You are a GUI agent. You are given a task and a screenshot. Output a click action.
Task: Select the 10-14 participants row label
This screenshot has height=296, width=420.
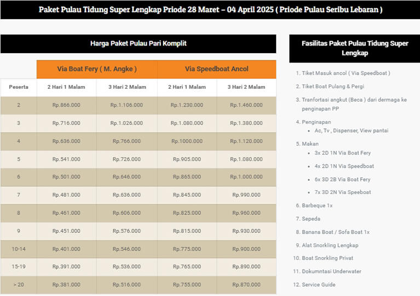[x=19, y=249]
